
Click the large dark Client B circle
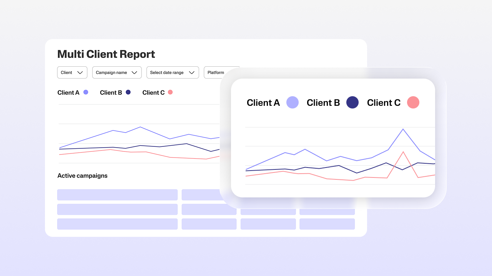(352, 103)
